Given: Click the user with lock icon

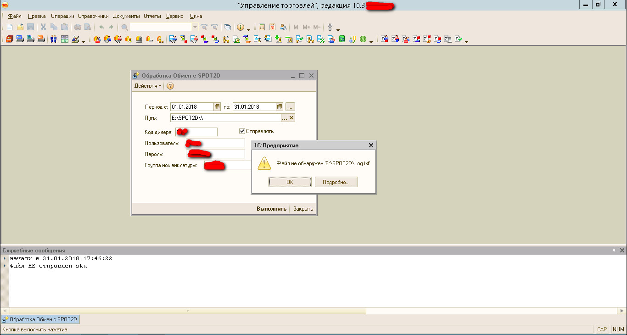Looking at the screenshot, I should 283,27.
